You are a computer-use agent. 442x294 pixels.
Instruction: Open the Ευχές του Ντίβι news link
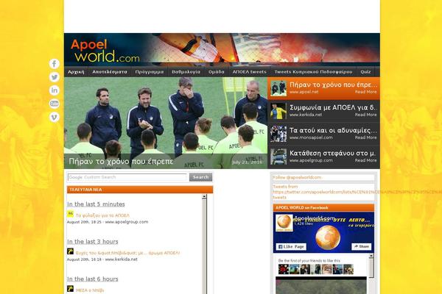coord(127,253)
